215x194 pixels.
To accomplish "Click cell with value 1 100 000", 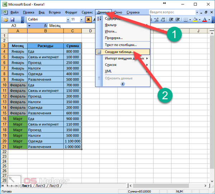I will point(72,141).
